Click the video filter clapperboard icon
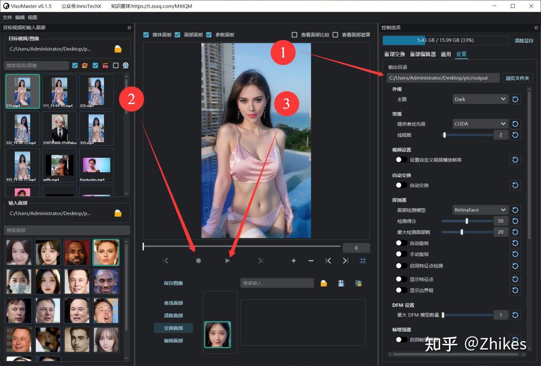The height and width of the screenshot is (366, 541). pyautogui.click(x=105, y=65)
